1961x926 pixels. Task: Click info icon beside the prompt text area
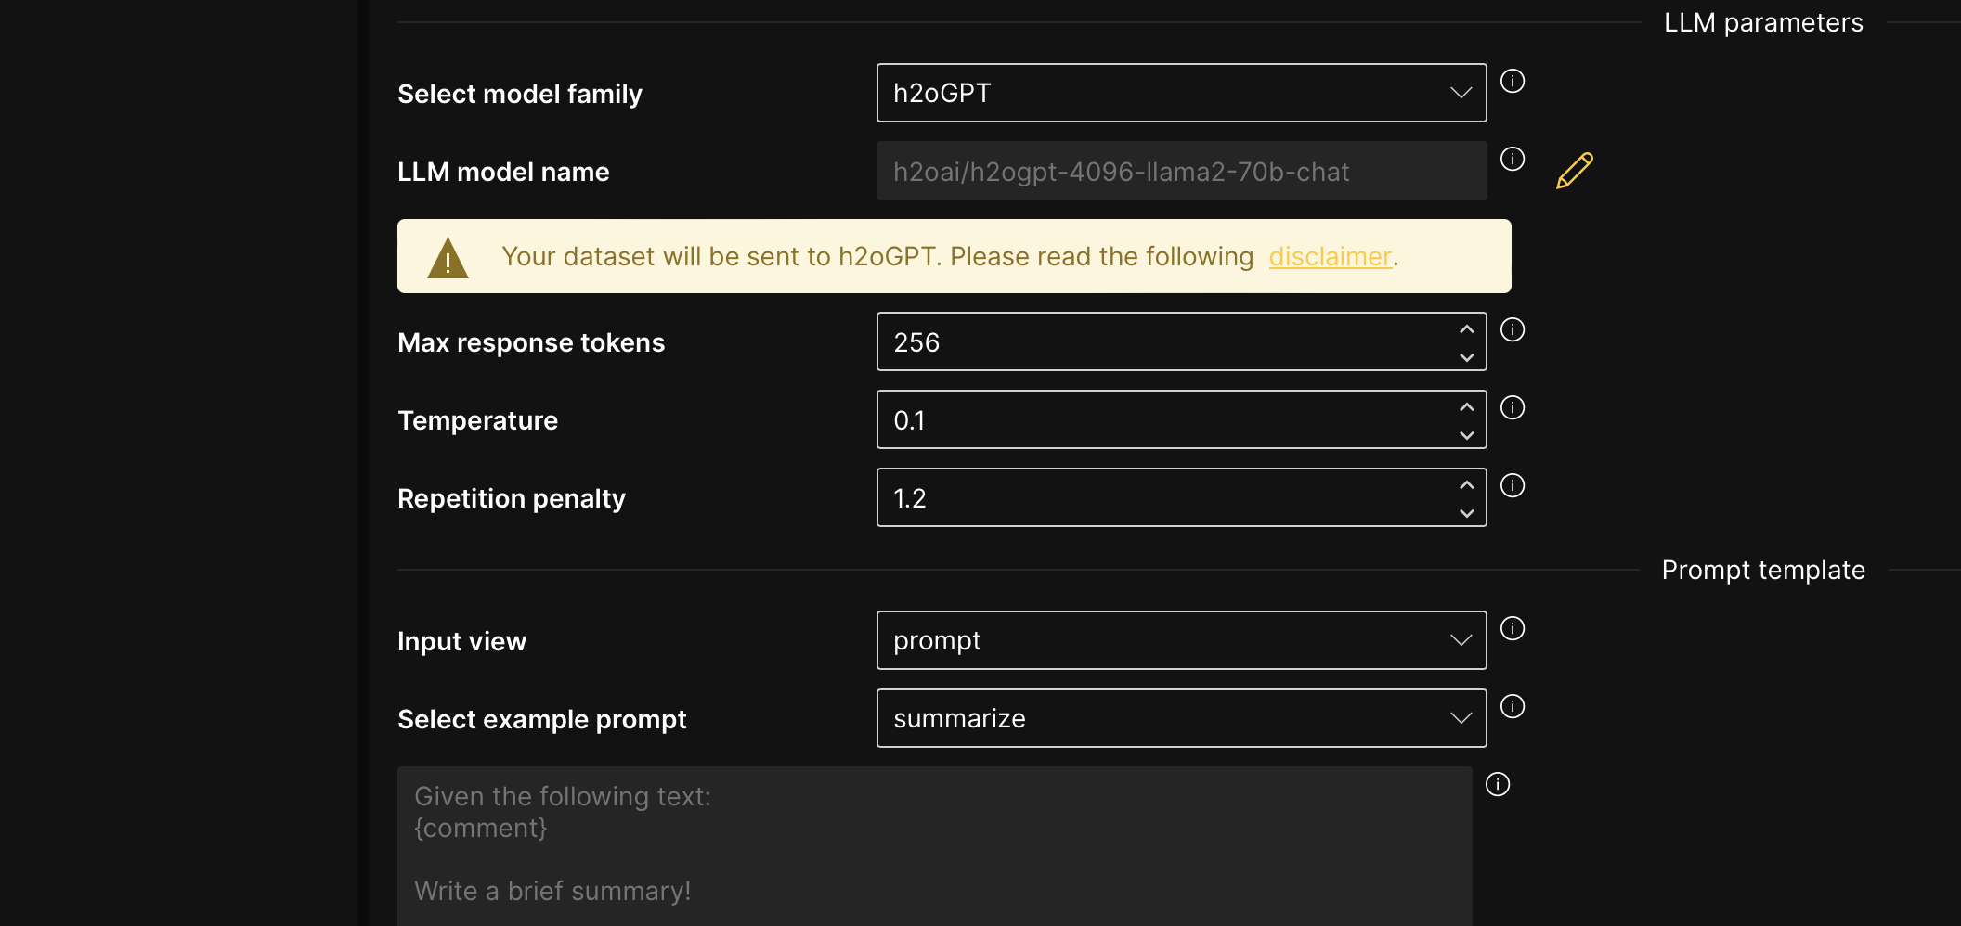1498,785
